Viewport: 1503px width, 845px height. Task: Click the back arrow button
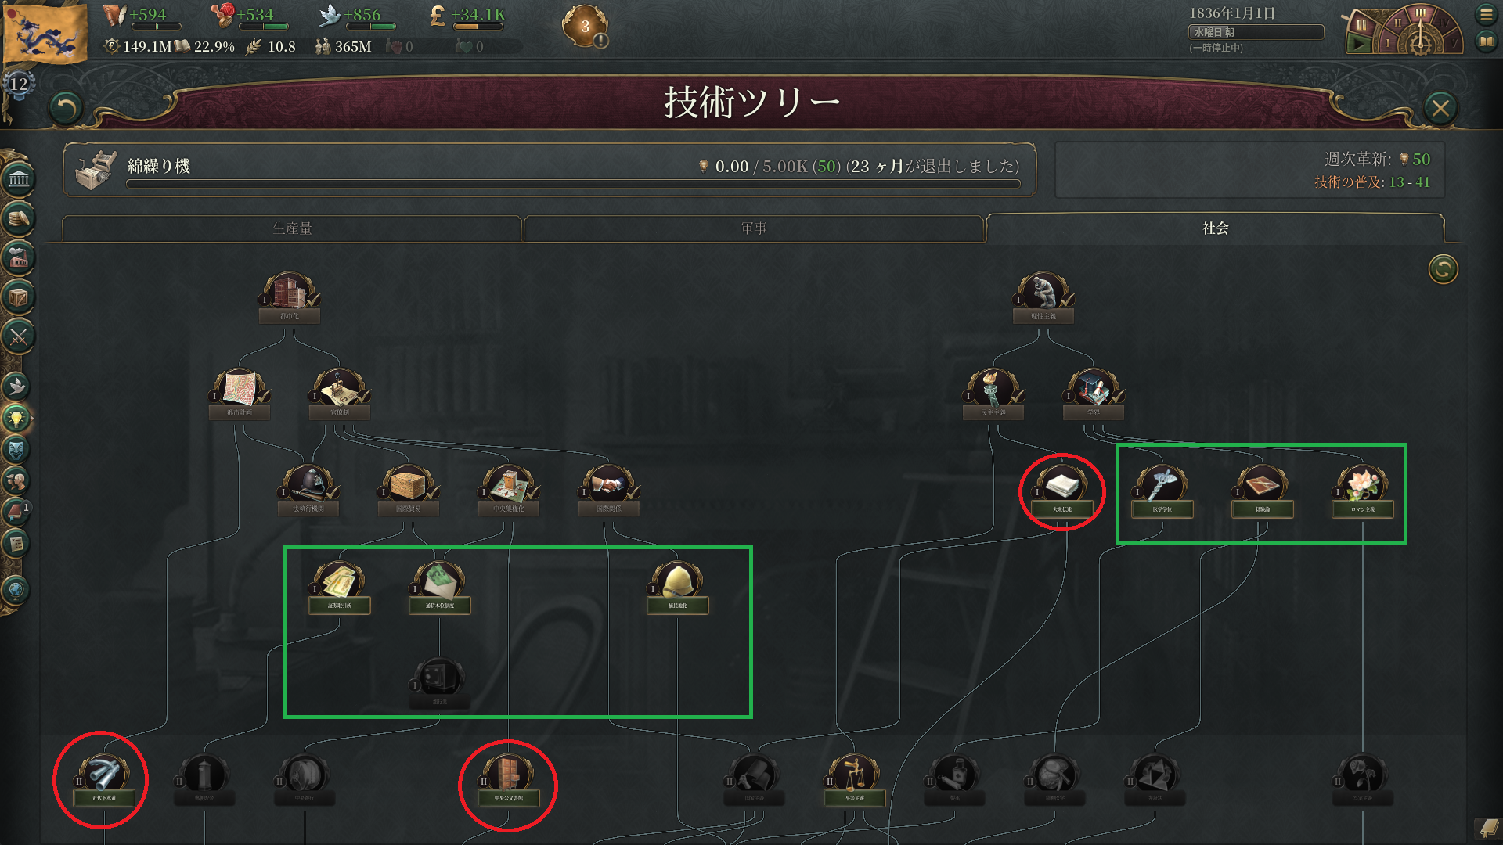tap(65, 108)
